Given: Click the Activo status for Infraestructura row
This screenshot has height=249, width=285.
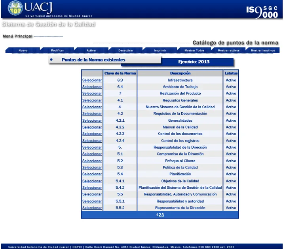Looking at the screenshot, I should click(x=231, y=80).
